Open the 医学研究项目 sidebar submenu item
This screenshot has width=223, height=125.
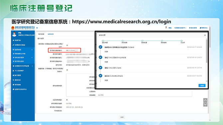[x=18, y=61]
